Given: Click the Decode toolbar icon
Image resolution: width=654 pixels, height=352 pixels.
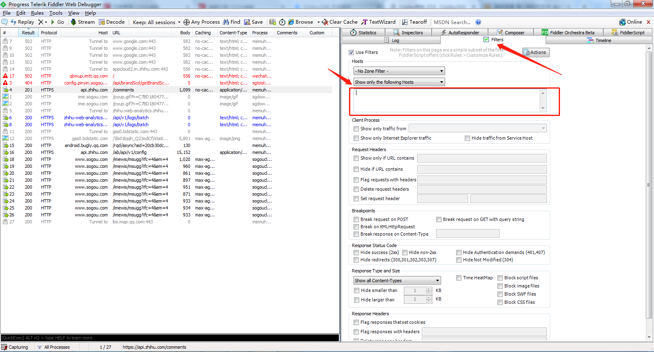Looking at the screenshot, I should coord(112,22).
